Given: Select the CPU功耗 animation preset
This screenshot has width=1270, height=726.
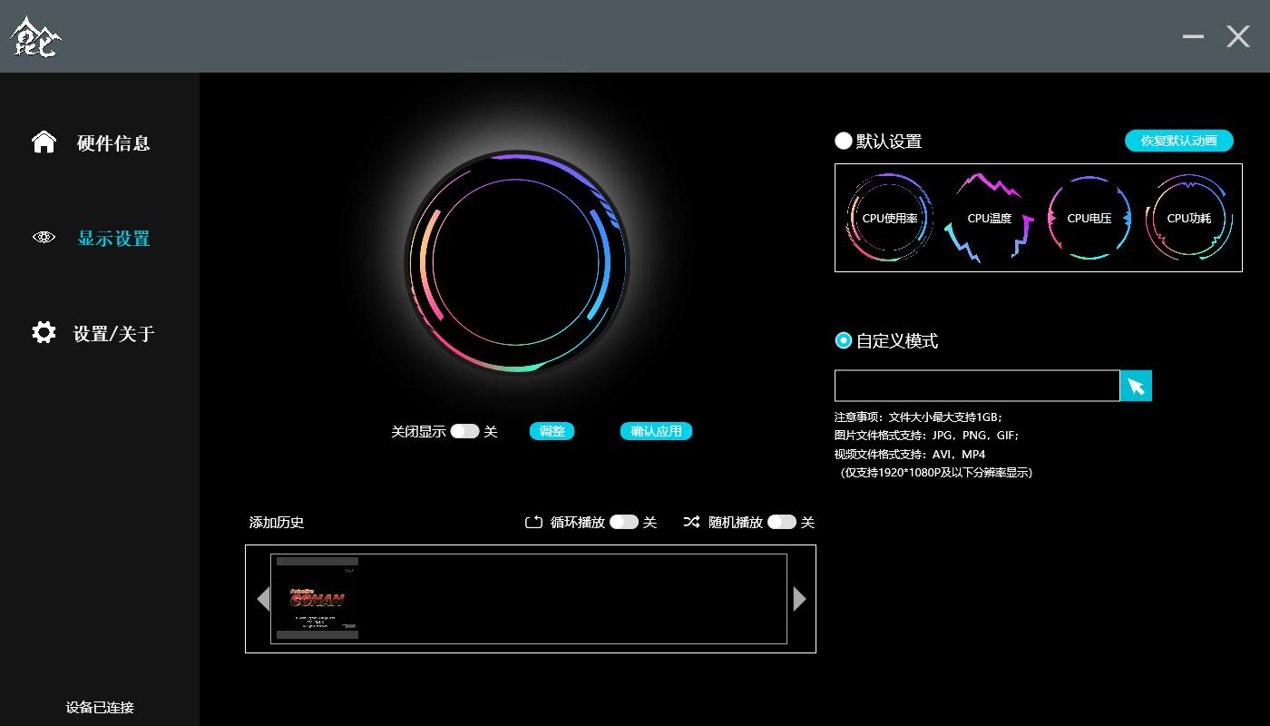Looking at the screenshot, I should (x=1188, y=218).
